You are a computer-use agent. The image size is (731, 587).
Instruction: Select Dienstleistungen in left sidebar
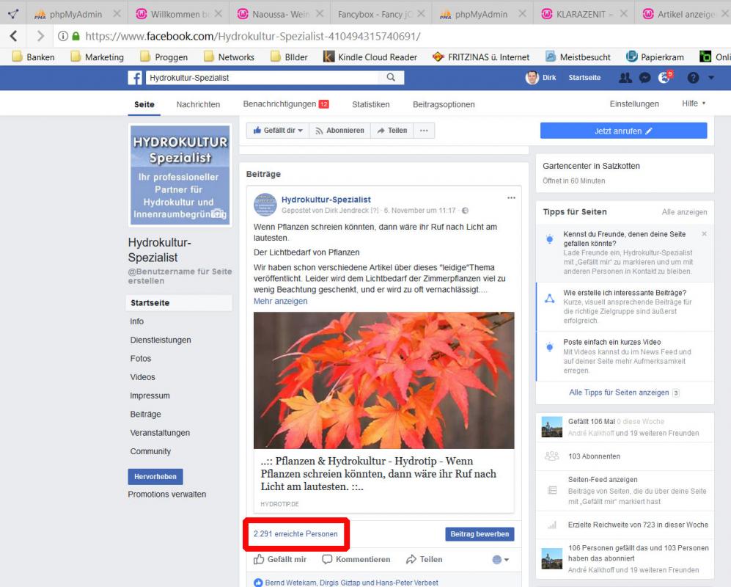[x=161, y=340]
